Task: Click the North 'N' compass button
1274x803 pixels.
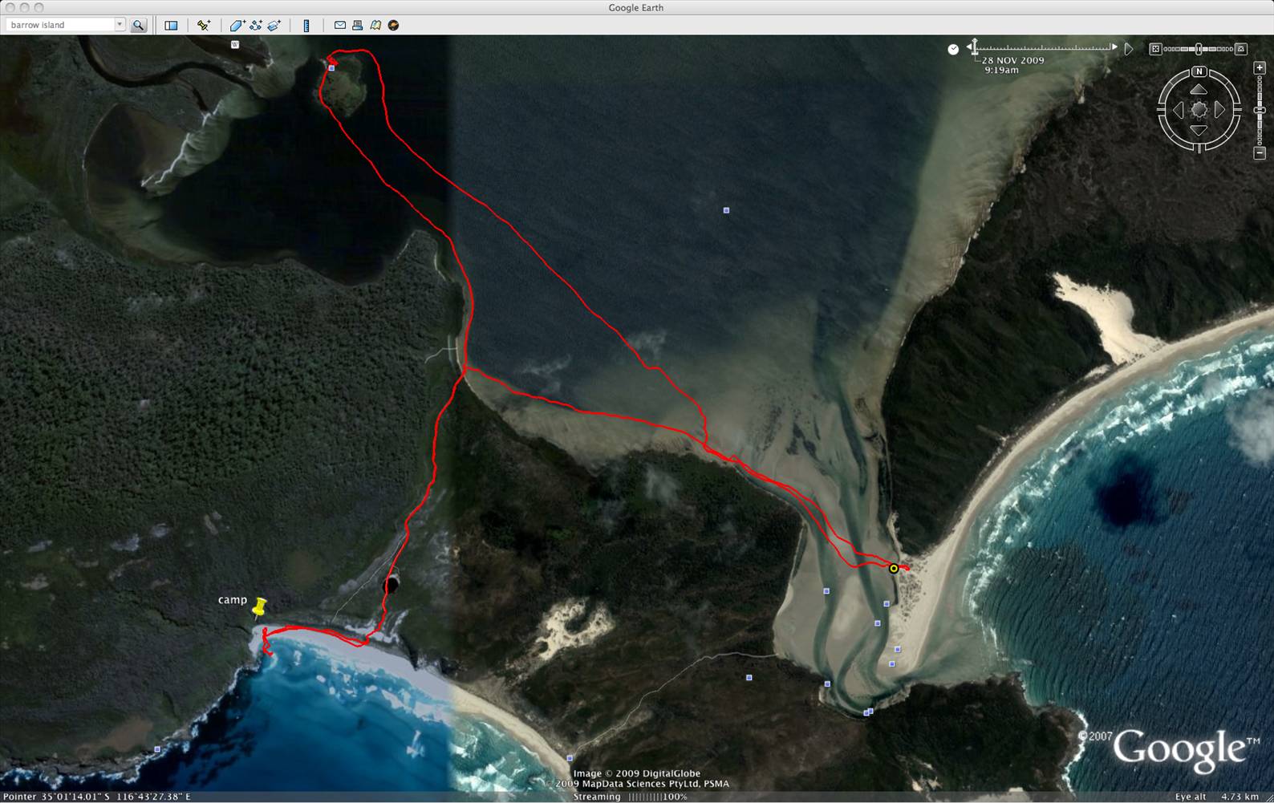Action: (x=1199, y=71)
